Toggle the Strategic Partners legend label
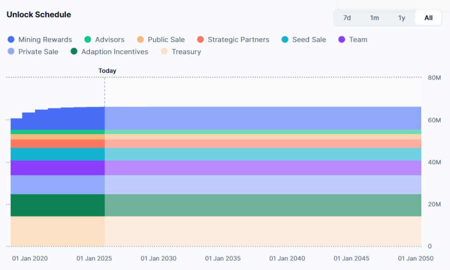This screenshot has width=450, height=270. [238, 40]
